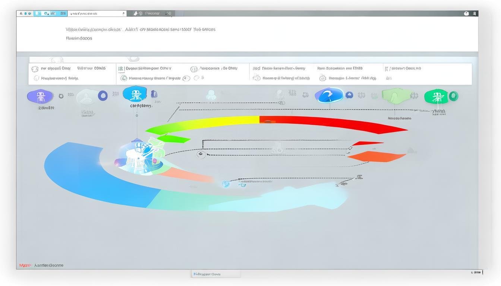
Task: Click inside the address bar field
Action: tap(95, 13)
